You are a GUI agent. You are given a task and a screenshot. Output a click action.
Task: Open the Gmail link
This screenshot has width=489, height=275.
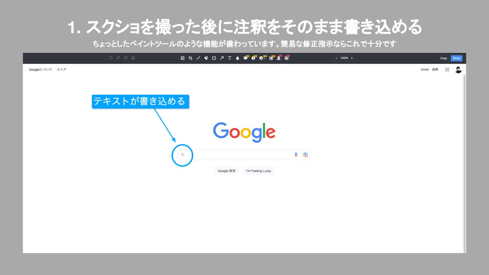tap(425, 70)
